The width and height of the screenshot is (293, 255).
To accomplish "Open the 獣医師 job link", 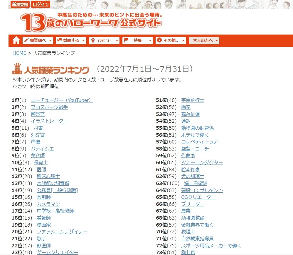I will point(44,246).
